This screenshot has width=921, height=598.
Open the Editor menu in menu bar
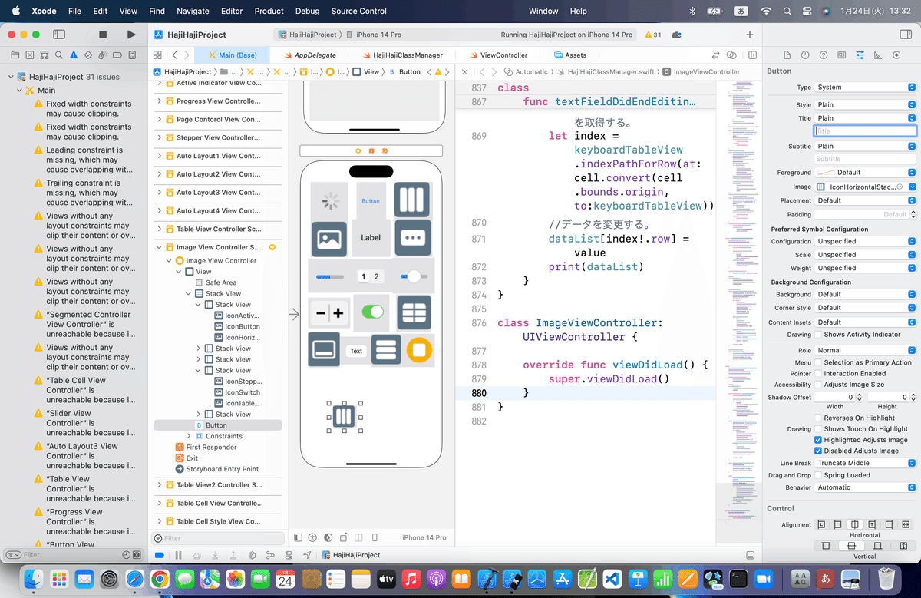coord(231,11)
